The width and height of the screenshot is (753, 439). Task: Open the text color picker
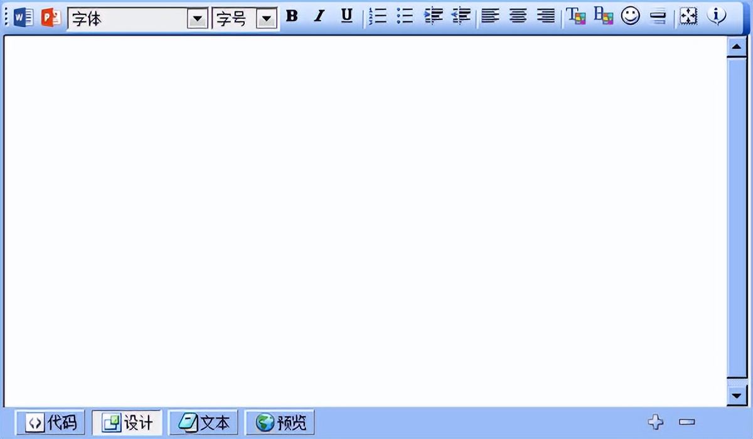[x=575, y=16]
